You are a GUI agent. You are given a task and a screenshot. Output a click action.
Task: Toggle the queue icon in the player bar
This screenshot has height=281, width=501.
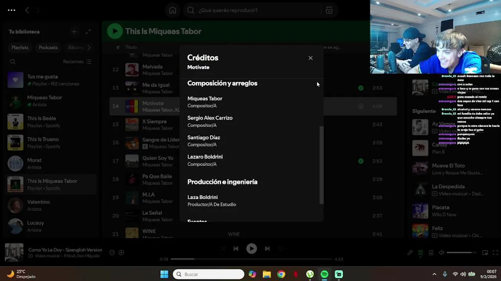click(420, 253)
